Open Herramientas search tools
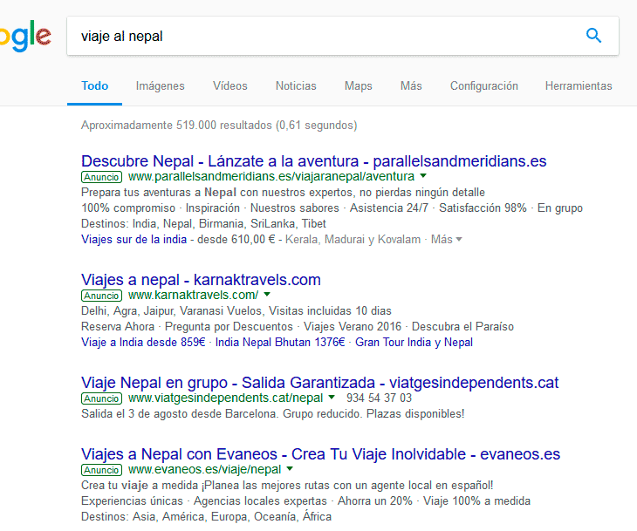 (579, 86)
